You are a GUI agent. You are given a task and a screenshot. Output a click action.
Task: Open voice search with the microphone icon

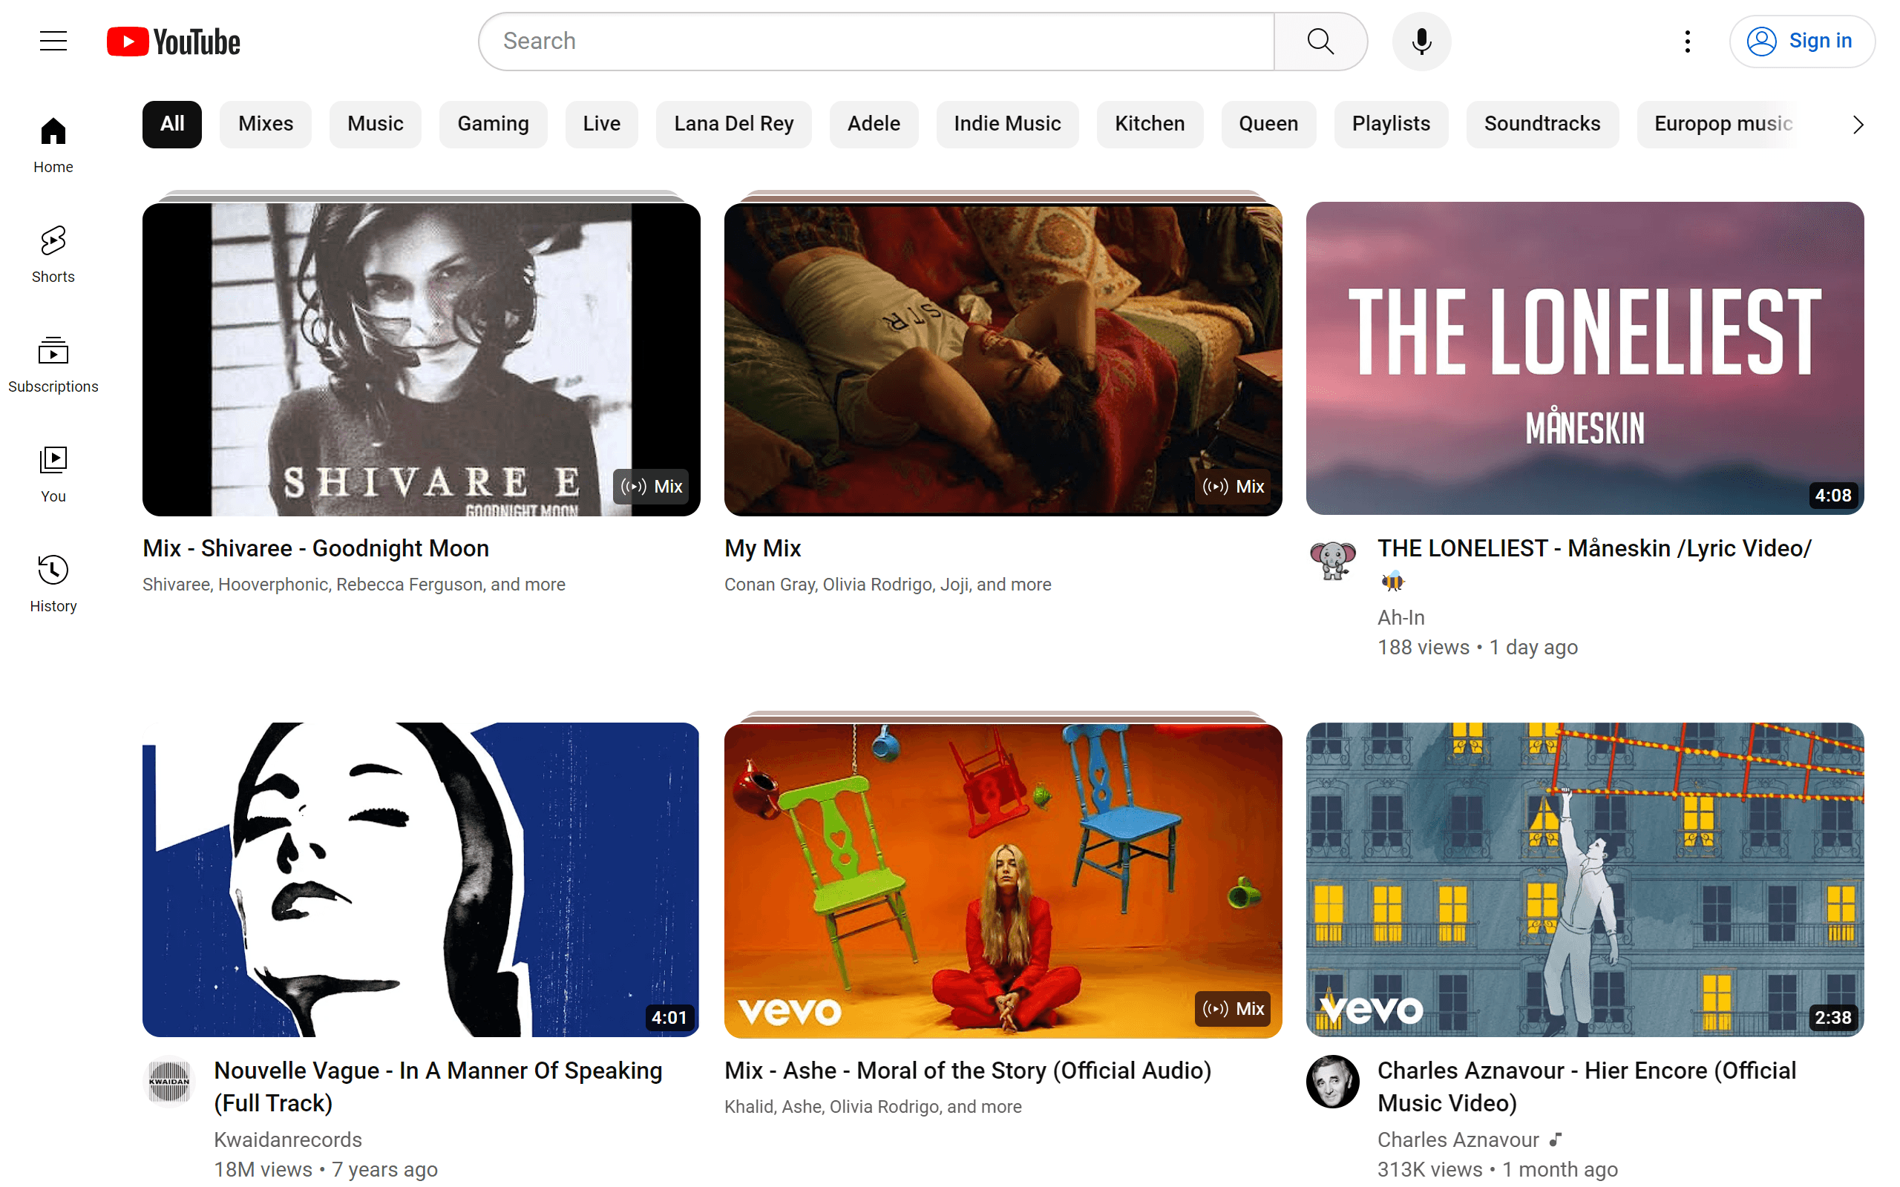click(1421, 41)
